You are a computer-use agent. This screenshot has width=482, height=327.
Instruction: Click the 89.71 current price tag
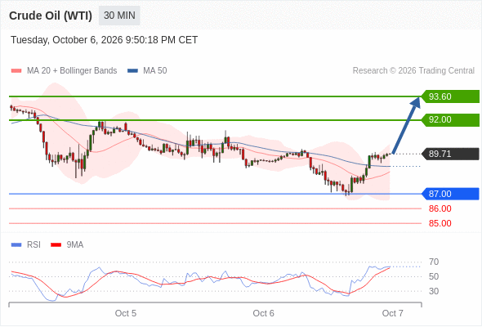[x=450, y=154]
